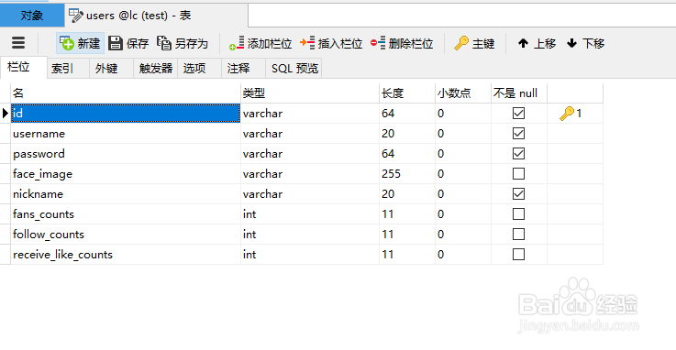This screenshot has width=676, height=350.
Task: Click the 不是 null column header
Action: 519,93
